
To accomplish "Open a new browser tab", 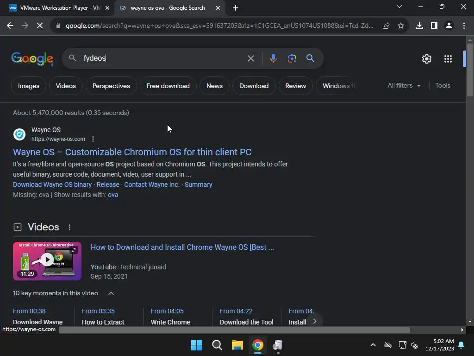I will [x=236, y=8].
